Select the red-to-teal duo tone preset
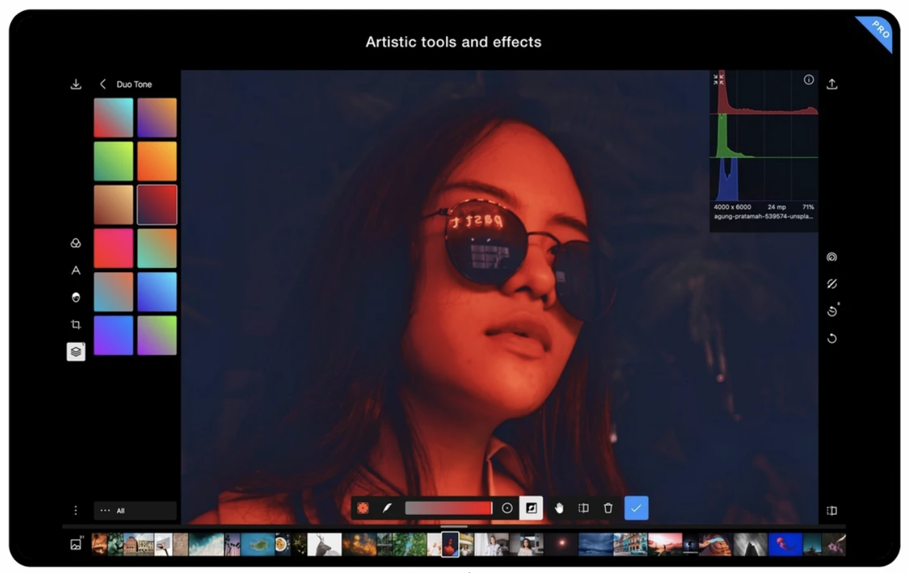The image size is (908, 573). click(x=113, y=118)
